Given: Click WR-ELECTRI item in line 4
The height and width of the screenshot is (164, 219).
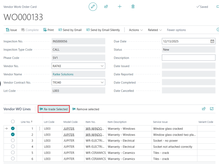Looking at the screenshot, I should click(95, 147).
